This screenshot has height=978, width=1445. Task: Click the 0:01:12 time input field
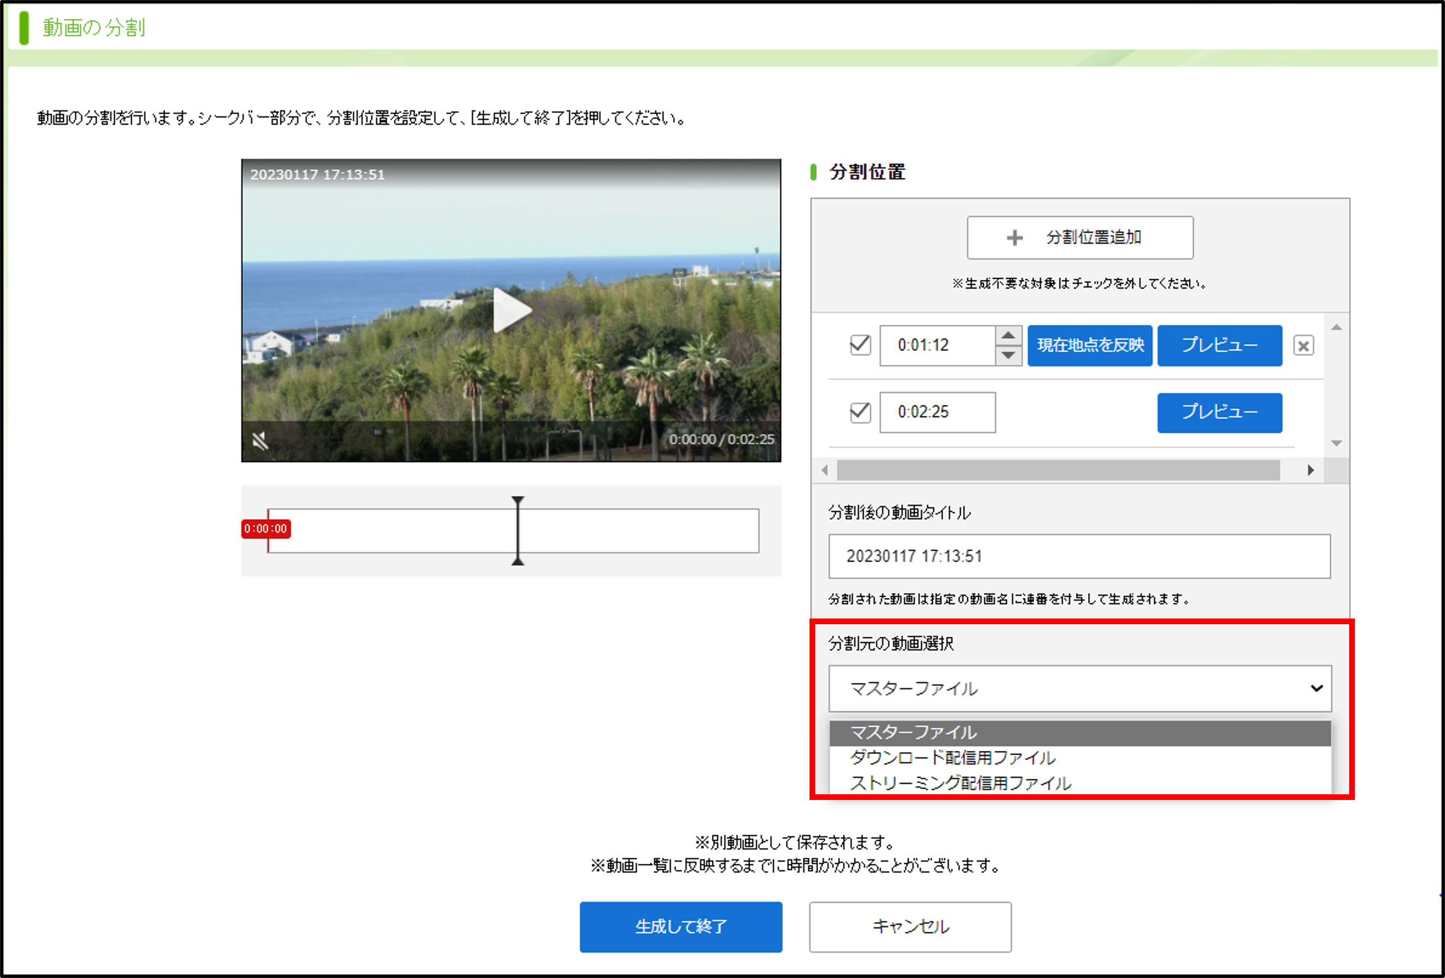coord(937,345)
